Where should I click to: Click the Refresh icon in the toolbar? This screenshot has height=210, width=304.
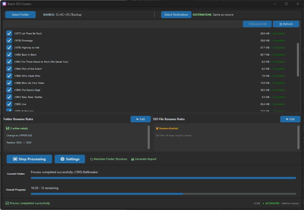280,24
